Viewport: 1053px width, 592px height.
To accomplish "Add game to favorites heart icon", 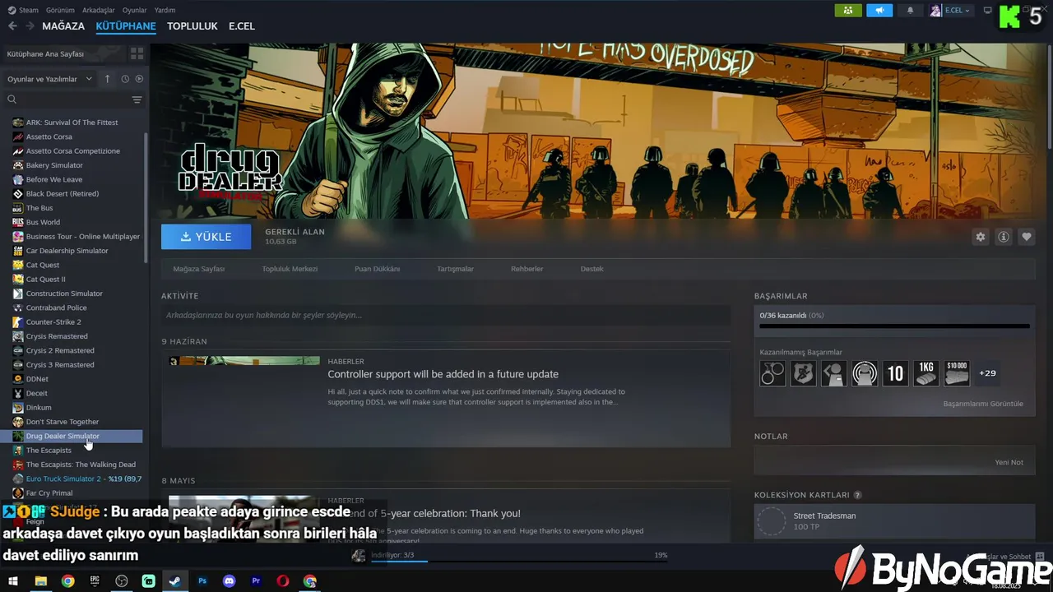I will 1027,237.
